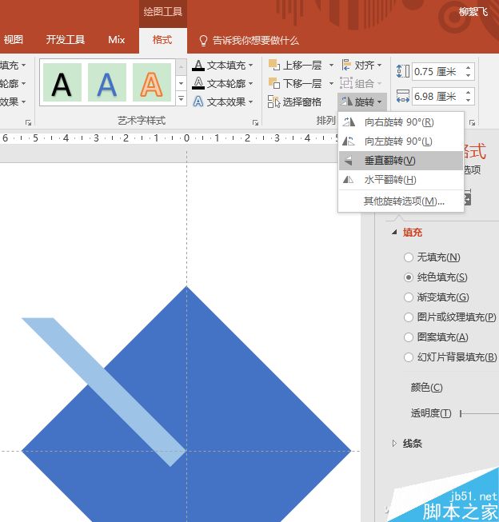This screenshot has height=522, width=499.
Task: Click the 文本效果 text effects icon
Action: point(198,102)
